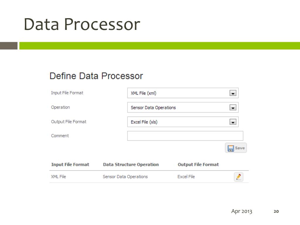Select the XML File cell in table
The height and width of the screenshot is (225, 300).
(58, 177)
